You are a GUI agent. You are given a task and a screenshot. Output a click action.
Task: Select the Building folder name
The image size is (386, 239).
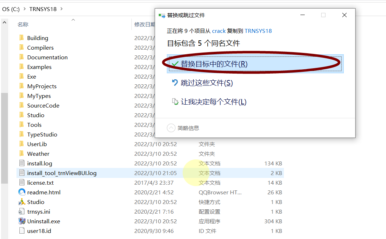pyautogui.click(x=38, y=38)
